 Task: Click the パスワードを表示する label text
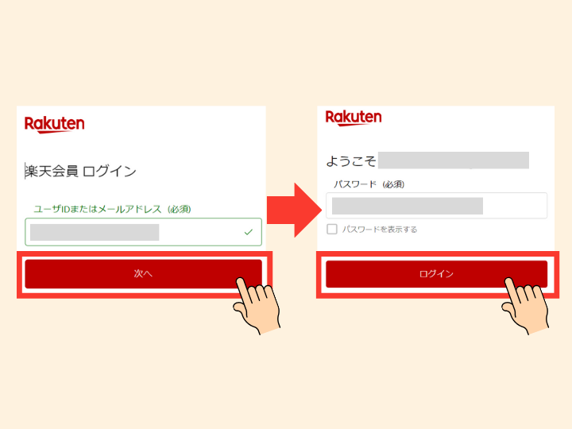380,230
